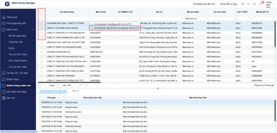Uncheck the CÔNG TY CỔ PHẦN PJACA GROUP row
This screenshot has width=277, height=133.
(41, 28)
